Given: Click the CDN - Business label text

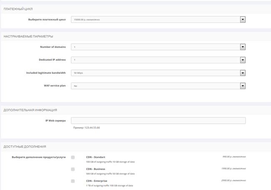Looking at the screenshot, I should pos(95,169).
